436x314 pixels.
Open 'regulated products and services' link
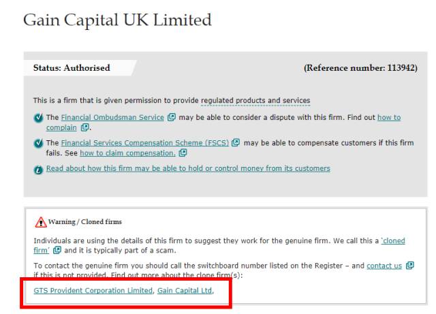[x=255, y=101]
